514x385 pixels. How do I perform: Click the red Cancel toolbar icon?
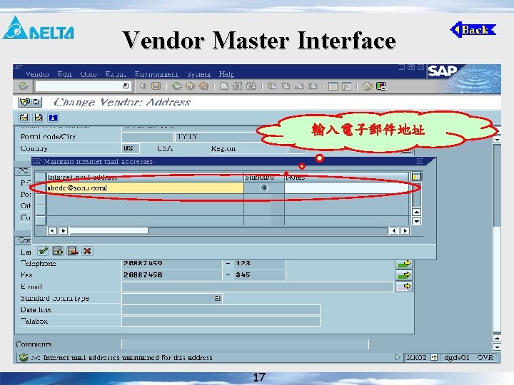[204, 86]
